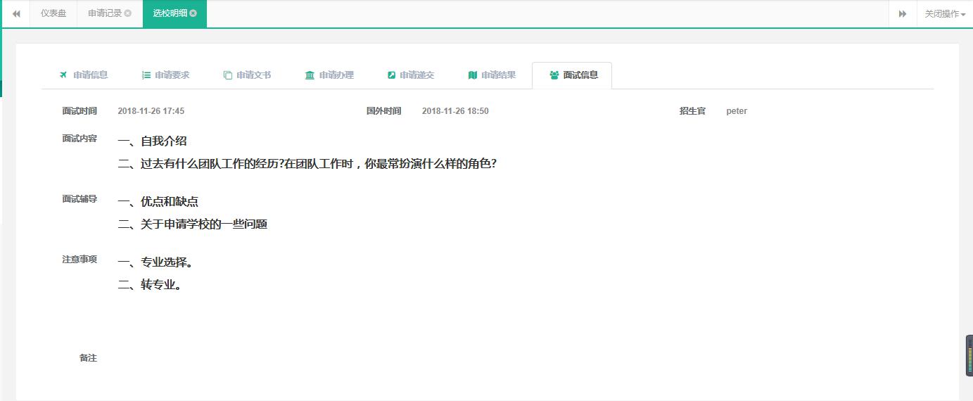Click the share icon beside 申请递交
The image size is (973, 401).
tap(392, 75)
